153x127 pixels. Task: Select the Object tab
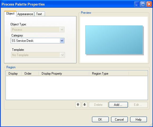[10, 14]
